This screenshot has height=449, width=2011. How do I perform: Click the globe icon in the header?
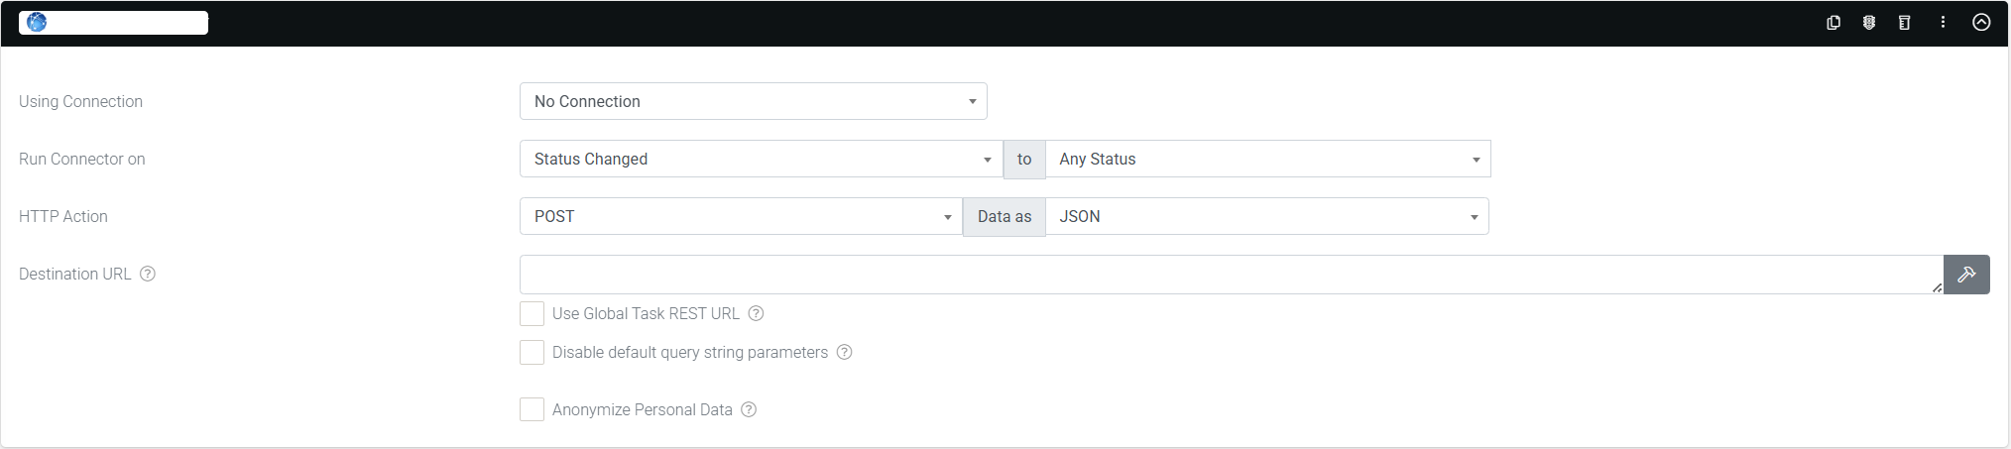37,22
